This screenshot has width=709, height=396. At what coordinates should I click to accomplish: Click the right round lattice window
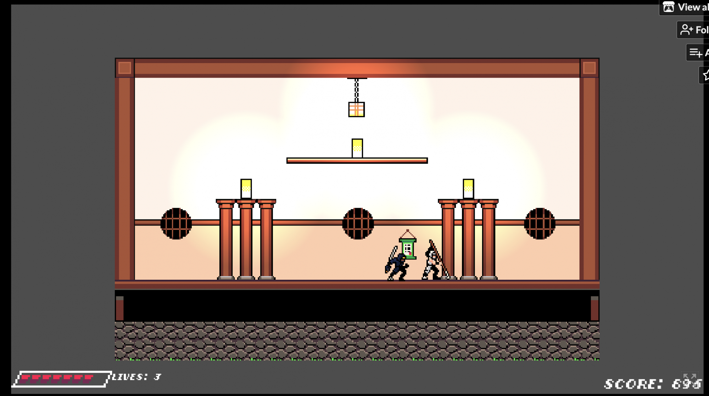[x=540, y=224]
